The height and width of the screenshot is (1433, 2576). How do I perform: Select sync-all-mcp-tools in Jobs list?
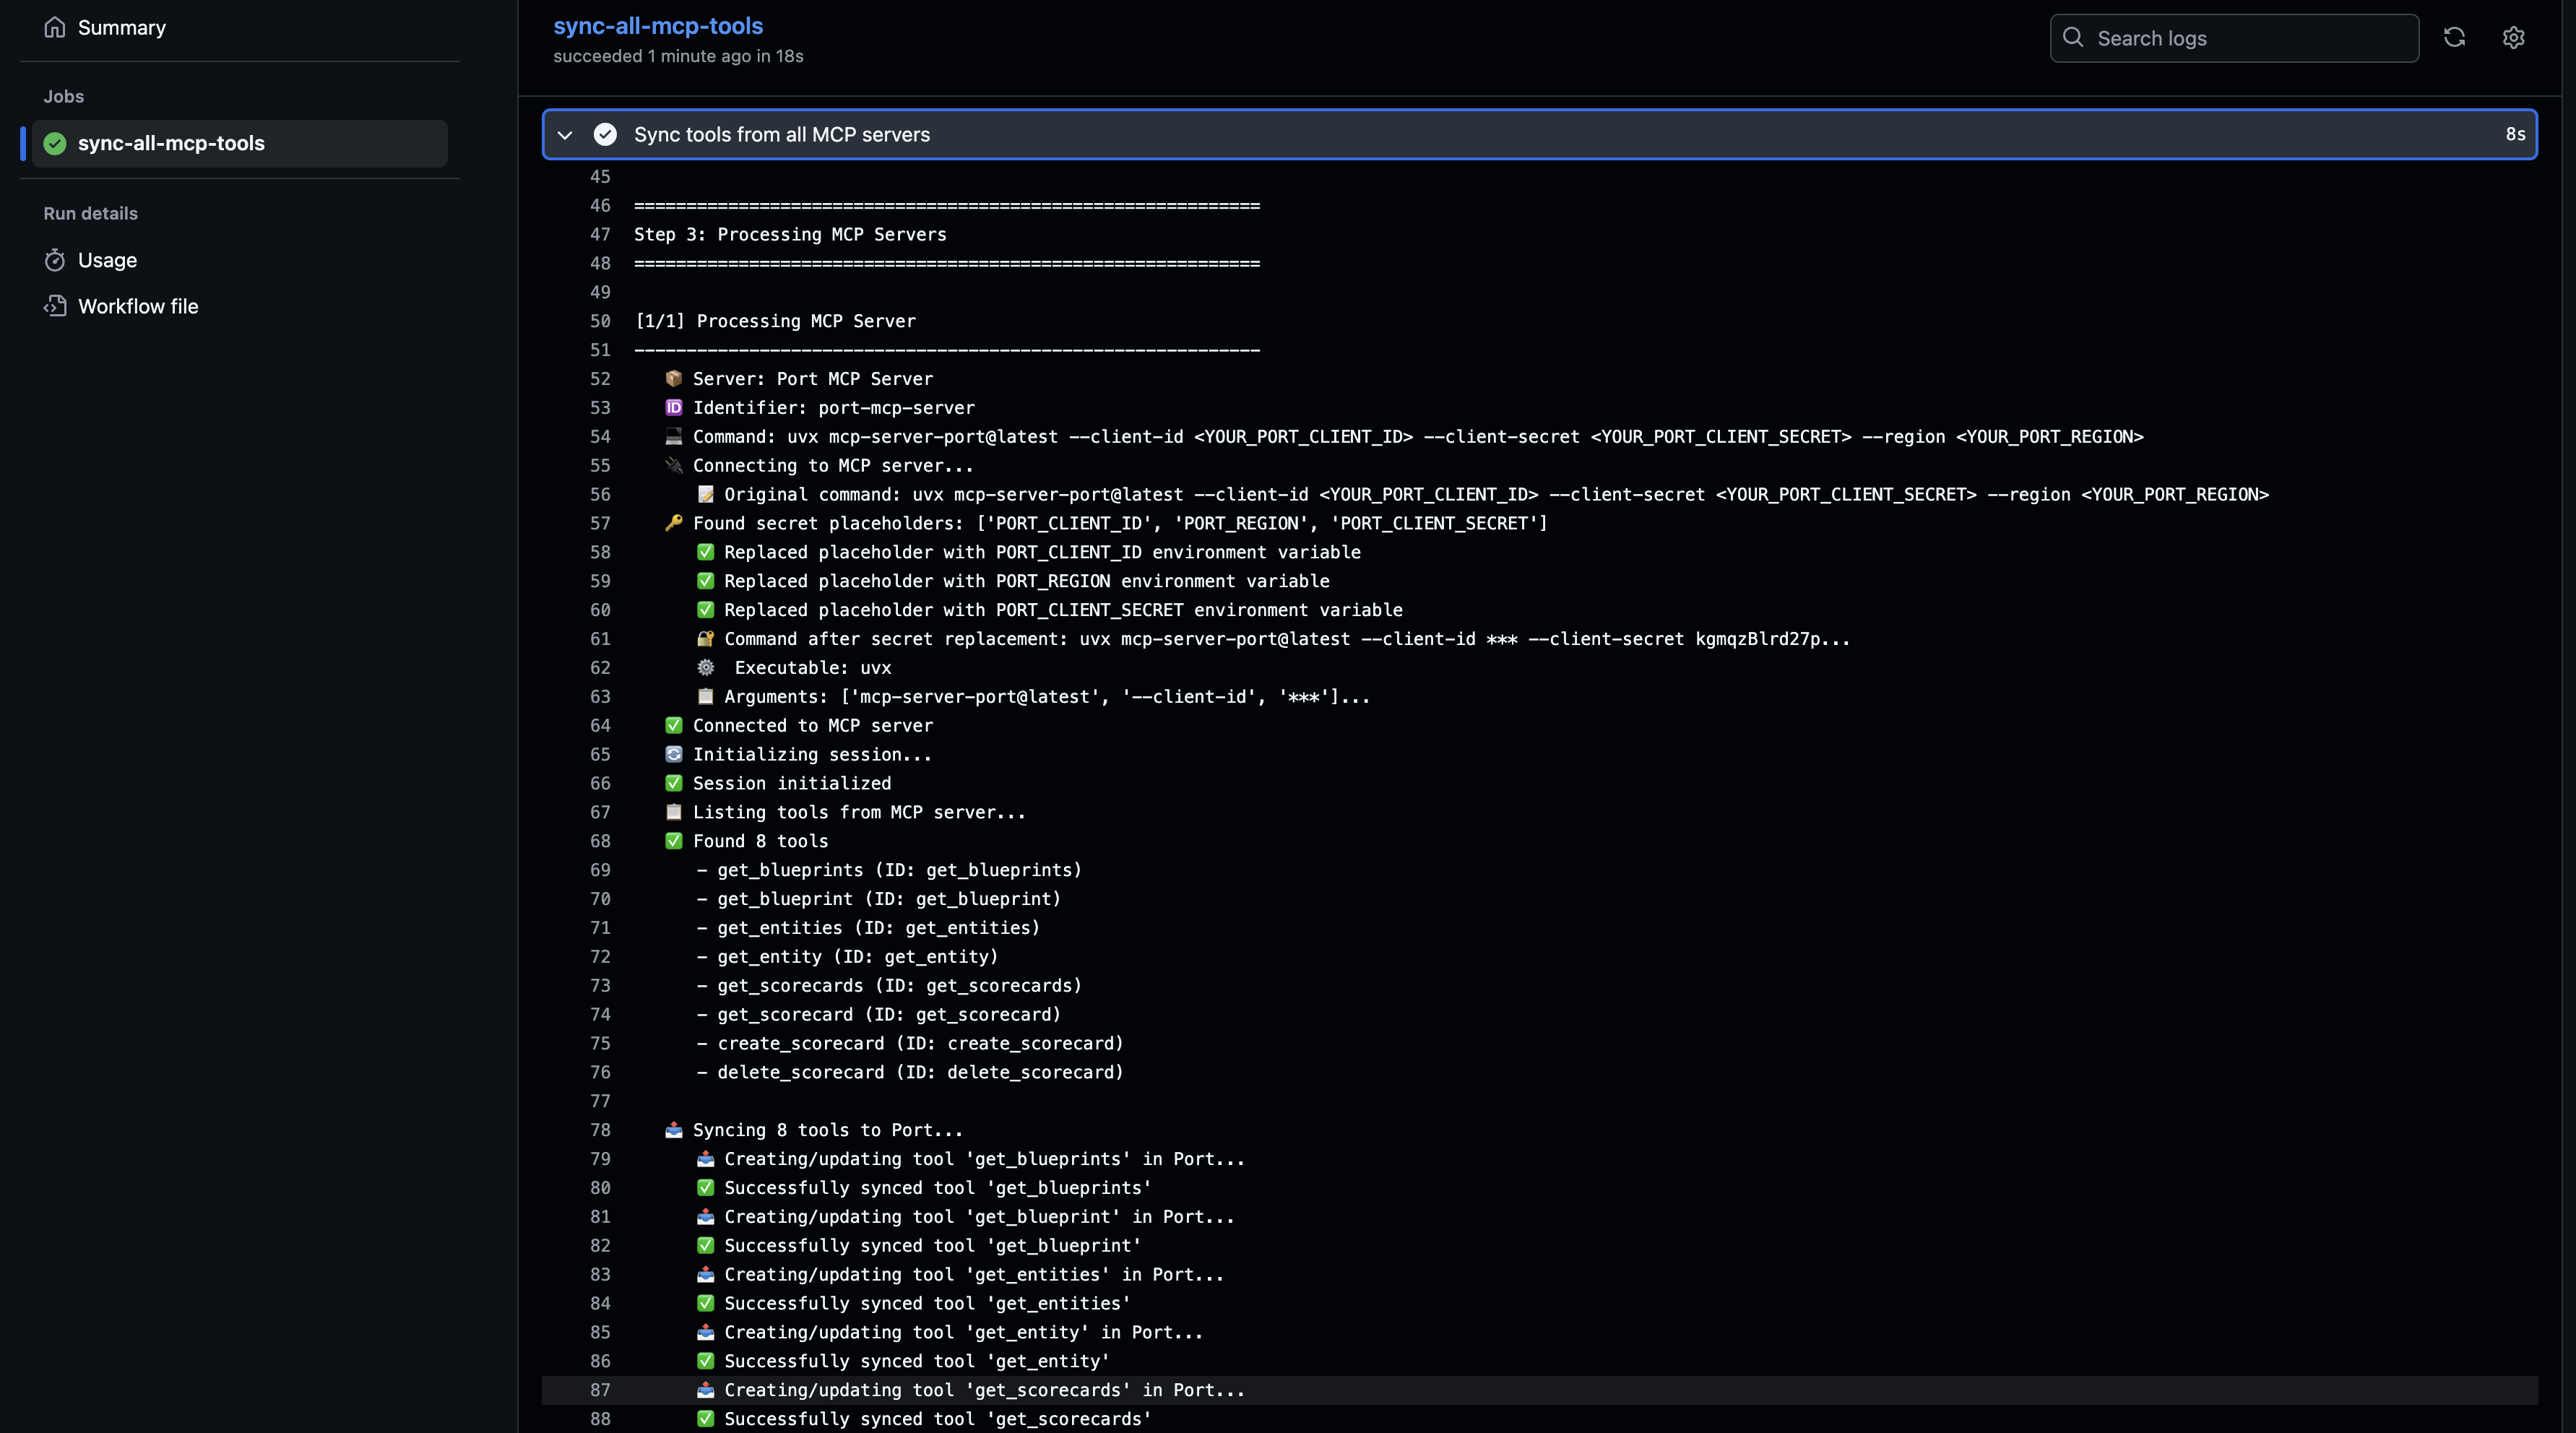coord(171,143)
